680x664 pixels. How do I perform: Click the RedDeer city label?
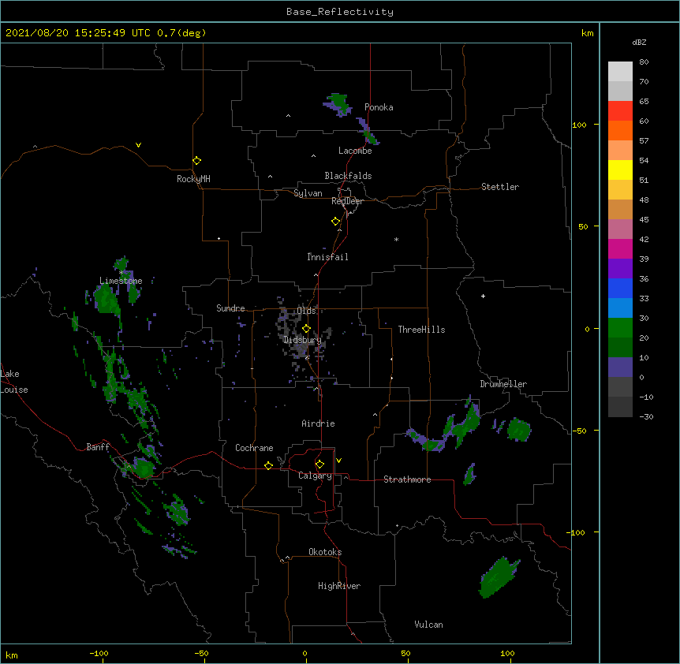[x=347, y=201]
